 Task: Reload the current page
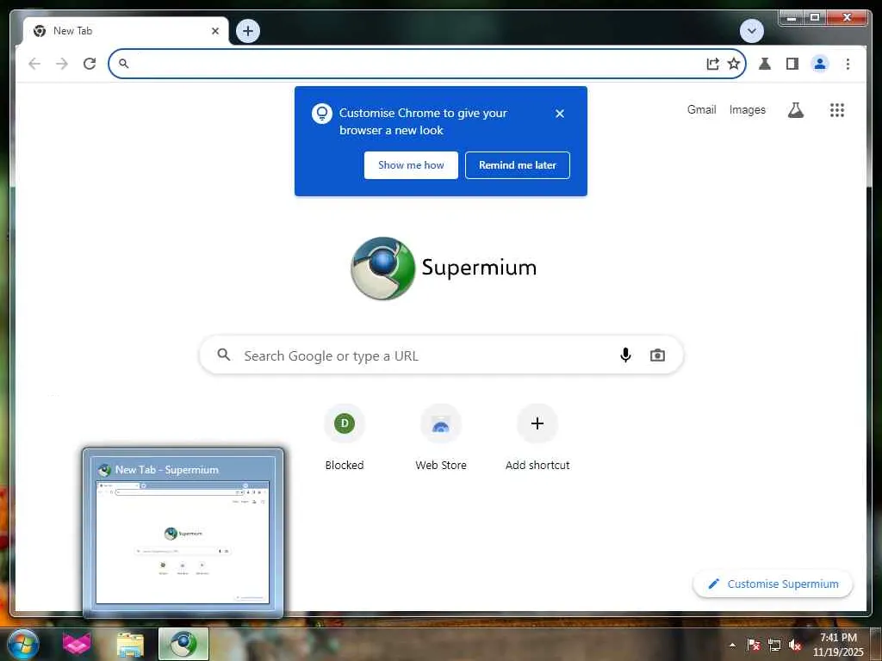tap(90, 64)
